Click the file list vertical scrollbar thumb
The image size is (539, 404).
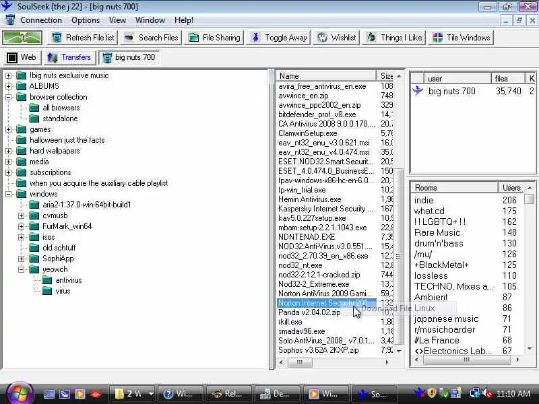click(x=398, y=257)
